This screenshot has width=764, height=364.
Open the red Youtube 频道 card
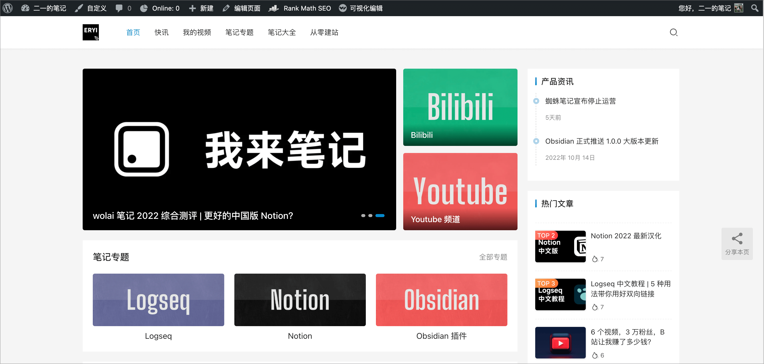(460, 191)
